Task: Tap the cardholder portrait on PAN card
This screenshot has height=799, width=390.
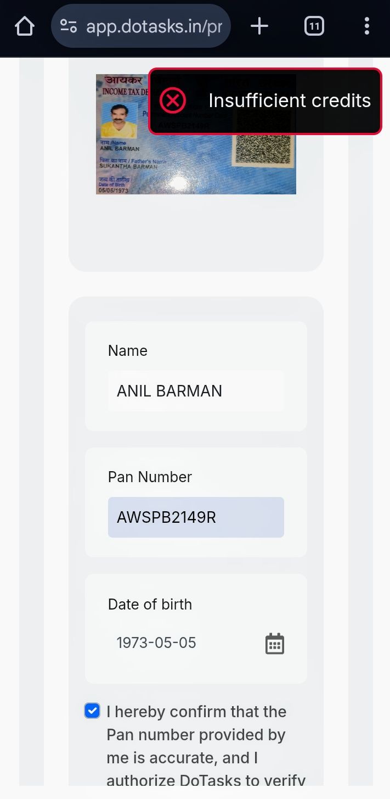Action: 119,121
